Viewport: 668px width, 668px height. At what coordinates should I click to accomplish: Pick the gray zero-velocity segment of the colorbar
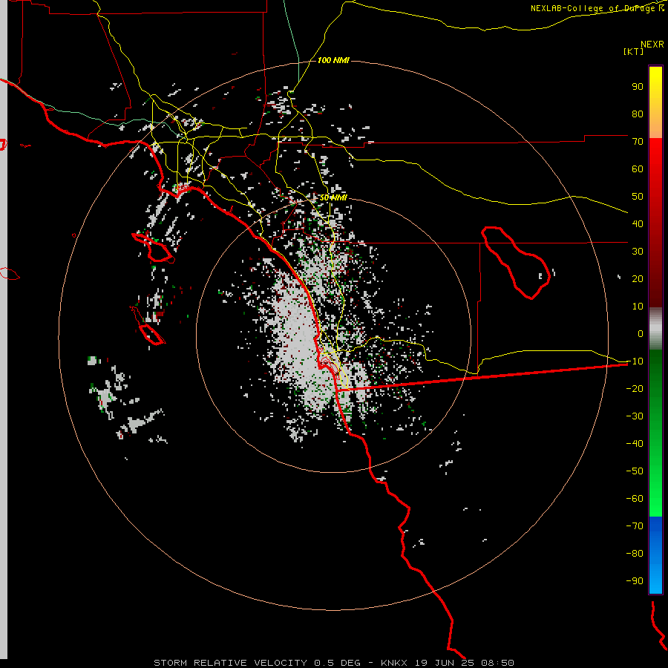pyautogui.click(x=655, y=329)
